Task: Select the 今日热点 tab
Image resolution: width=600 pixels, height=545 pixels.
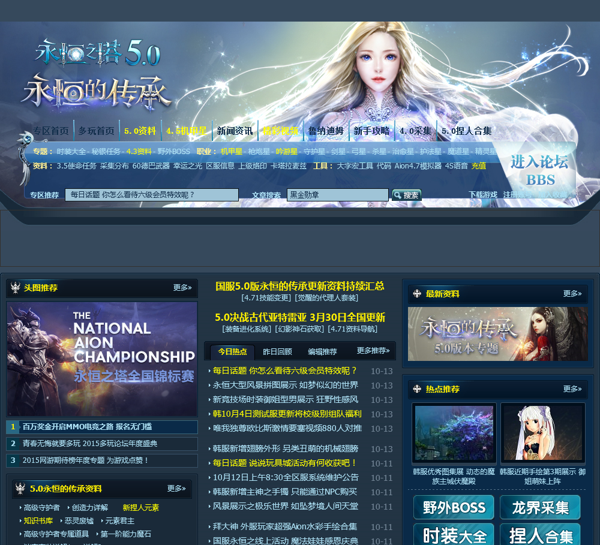Action: (x=232, y=351)
